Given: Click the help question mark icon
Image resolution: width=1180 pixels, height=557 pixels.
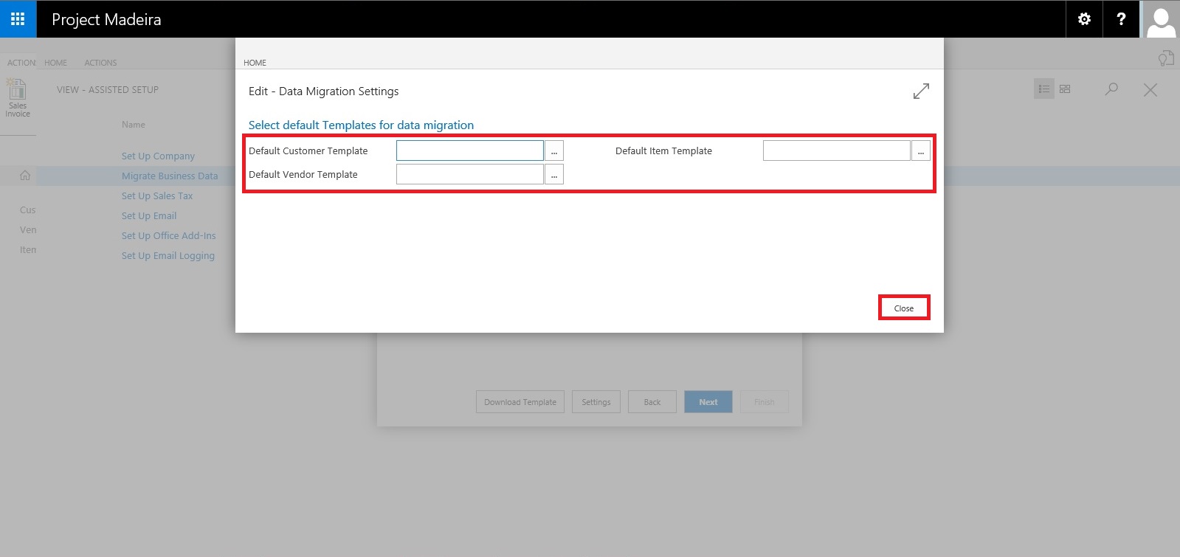Looking at the screenshot, I should click(x=1121, y=19).
